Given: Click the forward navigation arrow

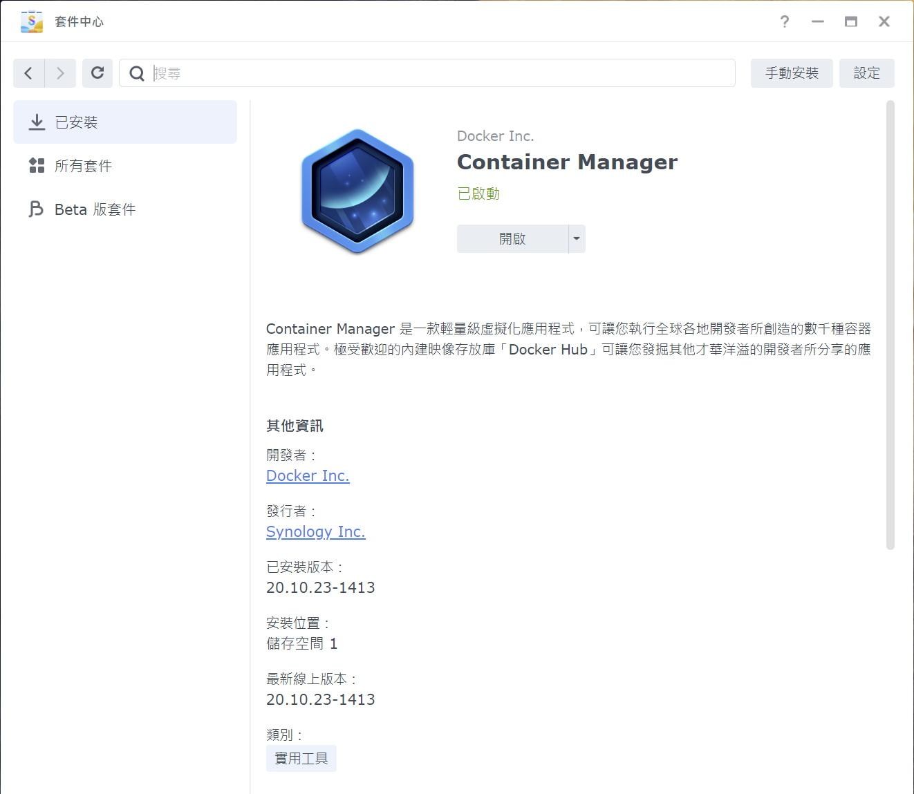Looking at the screenshot, I should pos(60,73).
